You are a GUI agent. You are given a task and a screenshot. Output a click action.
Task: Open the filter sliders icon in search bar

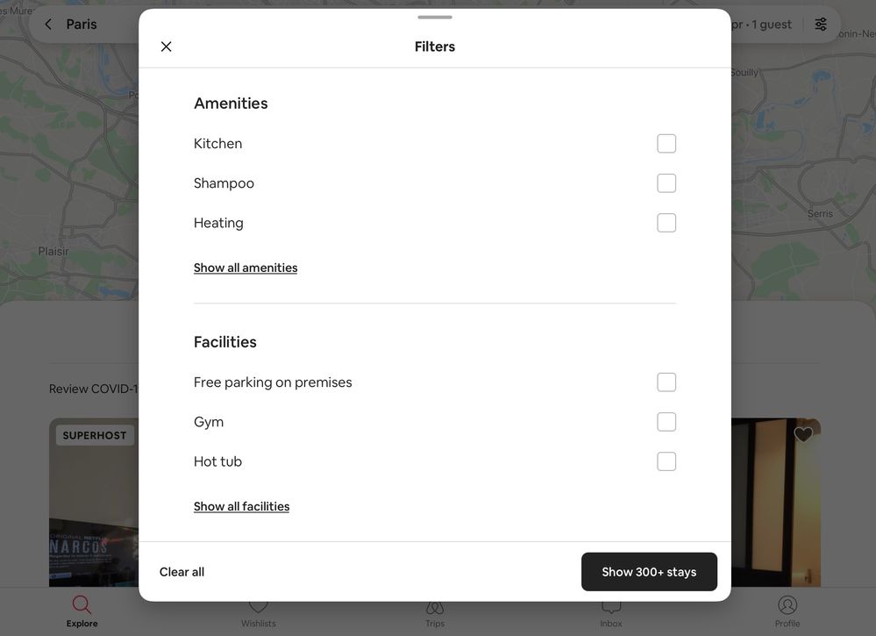[820, 25]
